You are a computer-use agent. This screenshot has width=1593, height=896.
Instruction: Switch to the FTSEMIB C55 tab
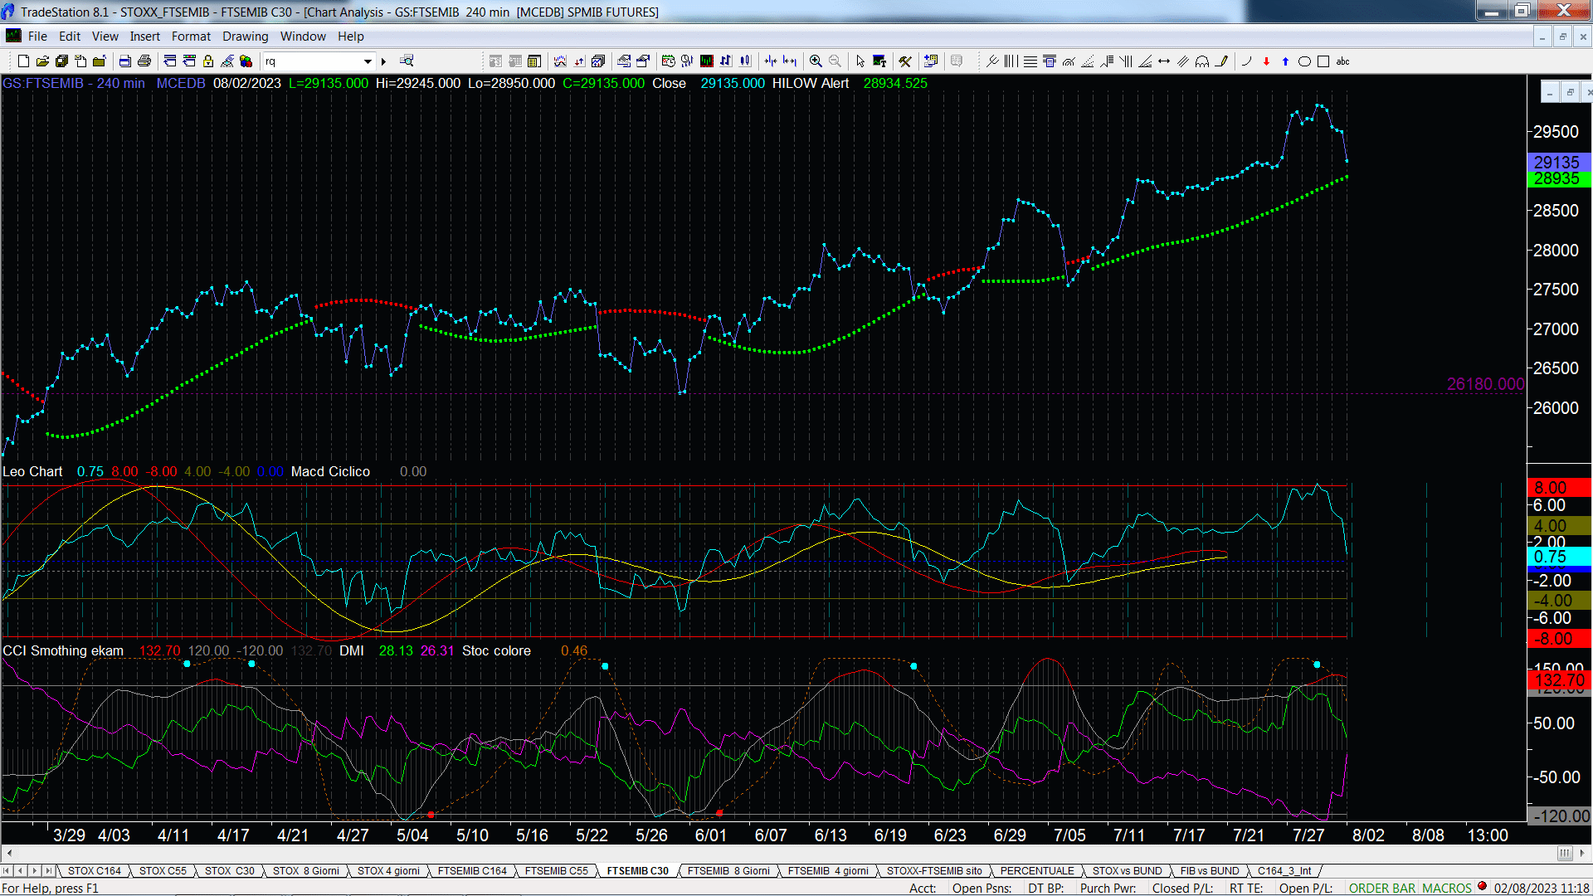[x=556, y=870]
